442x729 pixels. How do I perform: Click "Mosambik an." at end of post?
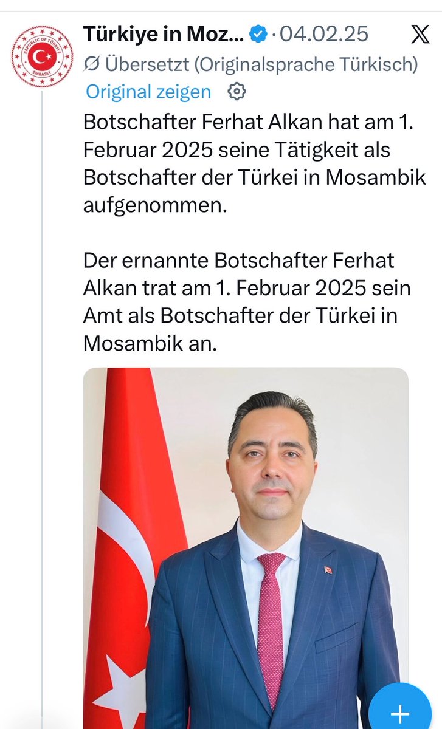150,344
